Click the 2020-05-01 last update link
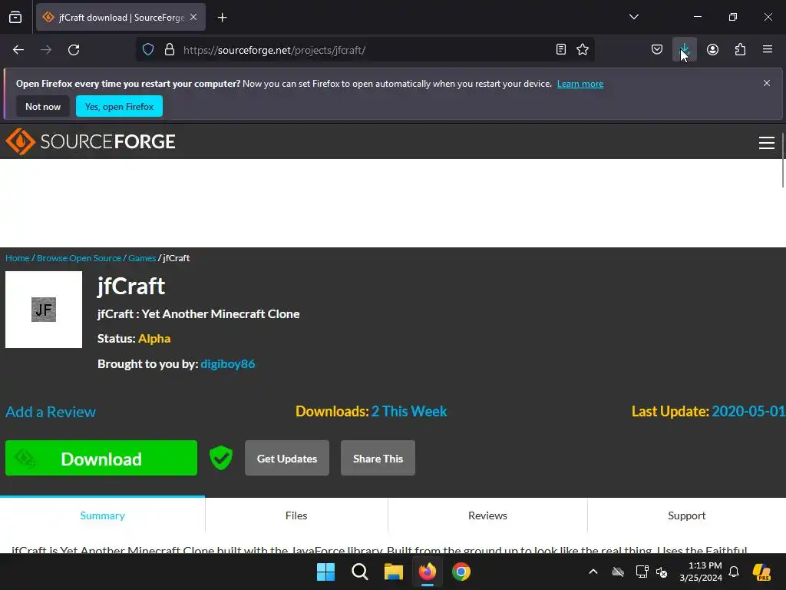 (748, 412)
